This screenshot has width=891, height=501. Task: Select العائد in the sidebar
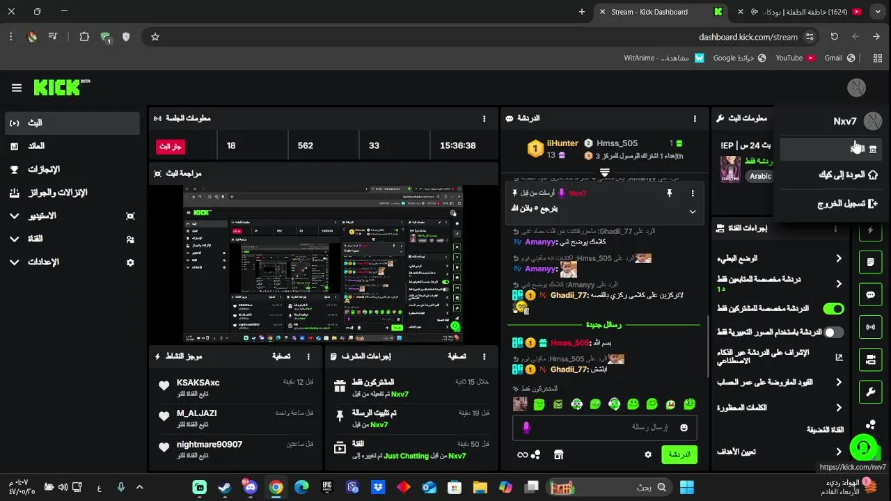click(x=72, y=146)
